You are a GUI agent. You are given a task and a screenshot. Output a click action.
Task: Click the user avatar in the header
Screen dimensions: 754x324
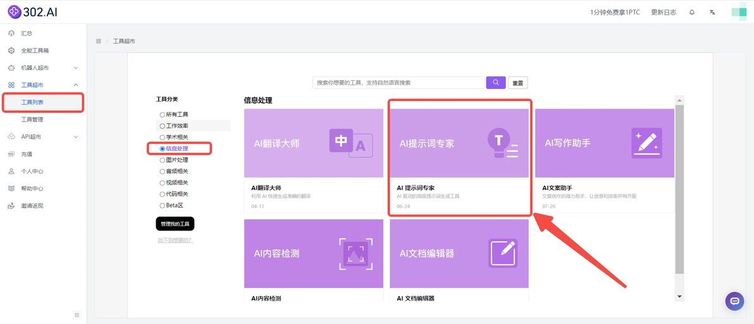click(739, 13)
